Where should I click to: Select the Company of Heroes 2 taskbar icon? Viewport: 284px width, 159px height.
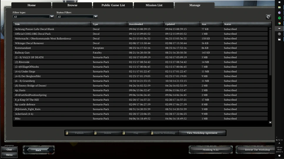[279, 28]
